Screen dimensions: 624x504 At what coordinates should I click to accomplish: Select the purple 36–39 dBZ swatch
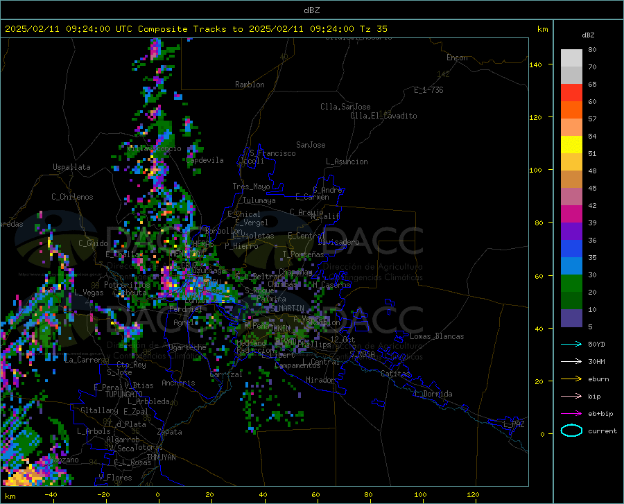tap(571, 232)
